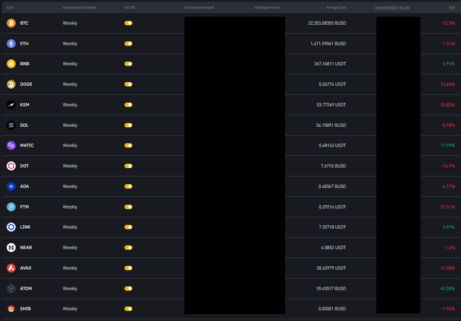Toggle BNB auto-invest plan off
Image resolution: width=461 pixels, height=321 pixels.
click(129, 64)
